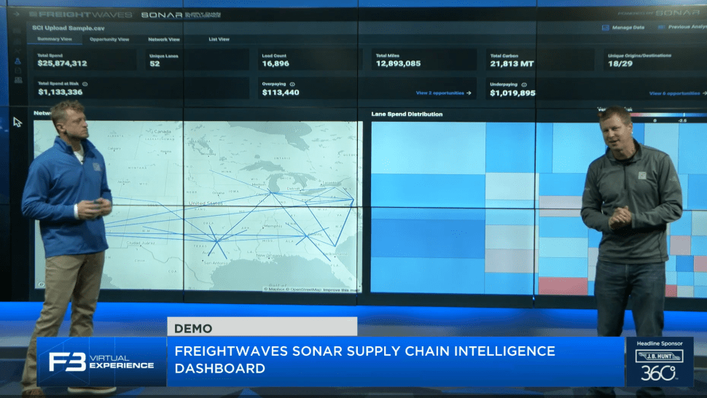The image size is (707, 398).
Task: Click the SONAR Supply Chain Intelligence logo
Action: tap(181, 15)
